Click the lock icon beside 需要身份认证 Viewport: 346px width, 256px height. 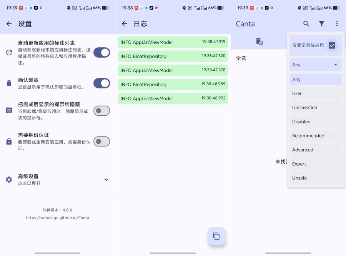point(9,141)
